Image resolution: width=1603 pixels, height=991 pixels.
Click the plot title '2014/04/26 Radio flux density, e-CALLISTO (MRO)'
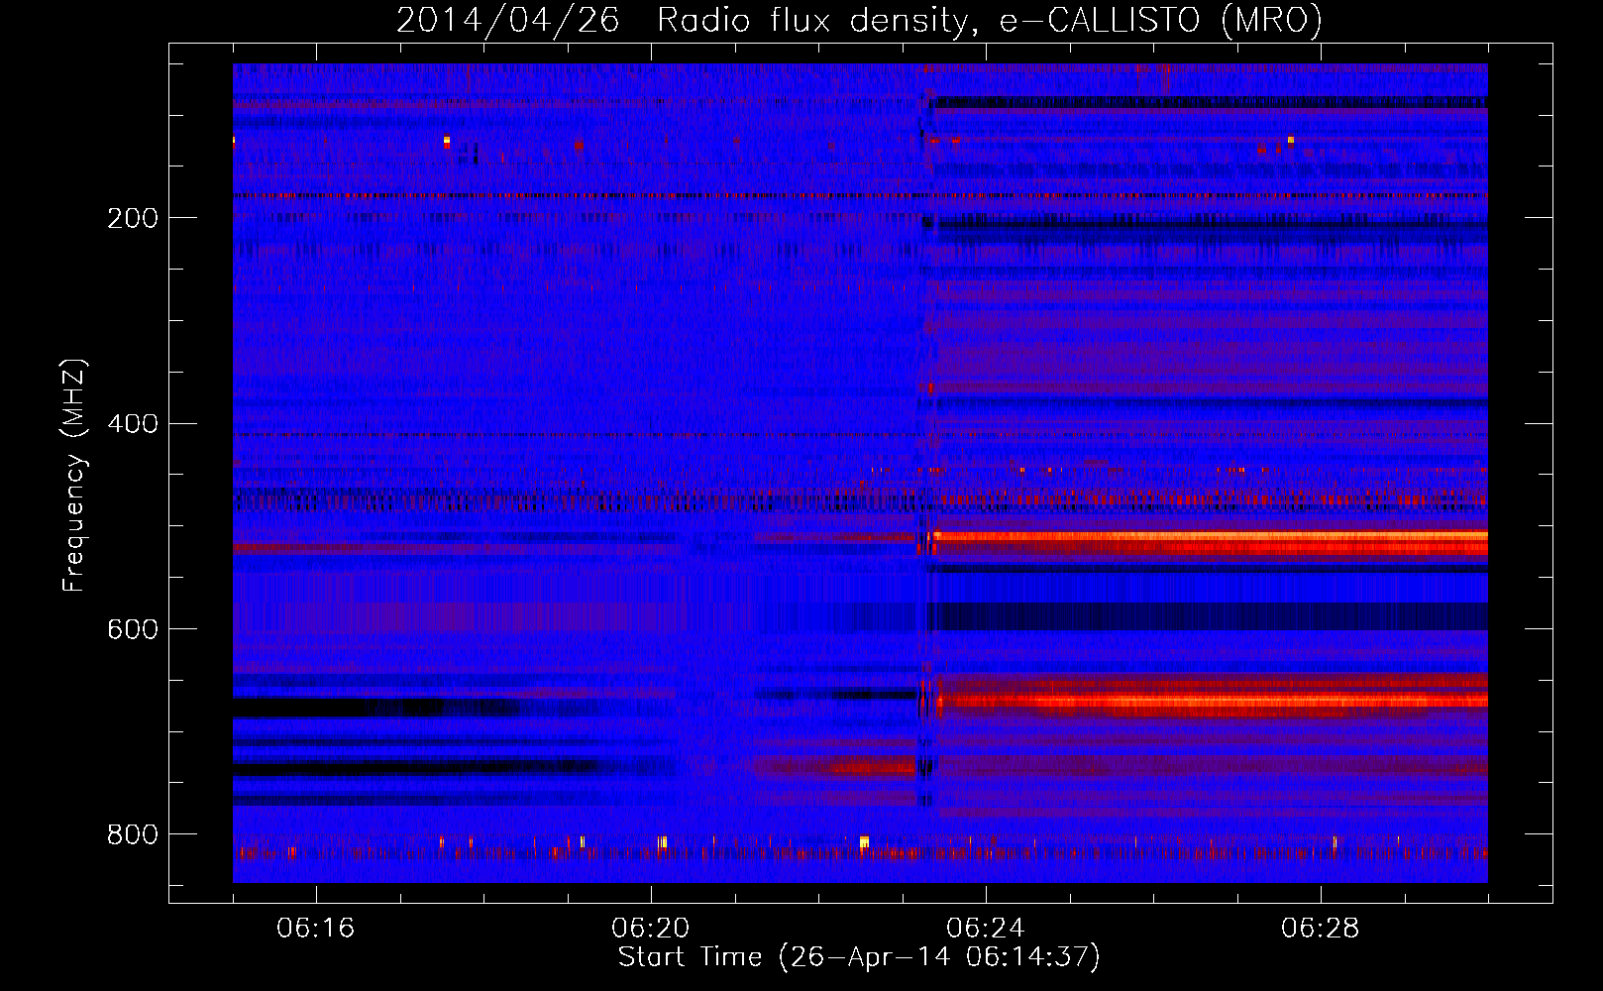point(859,21)
